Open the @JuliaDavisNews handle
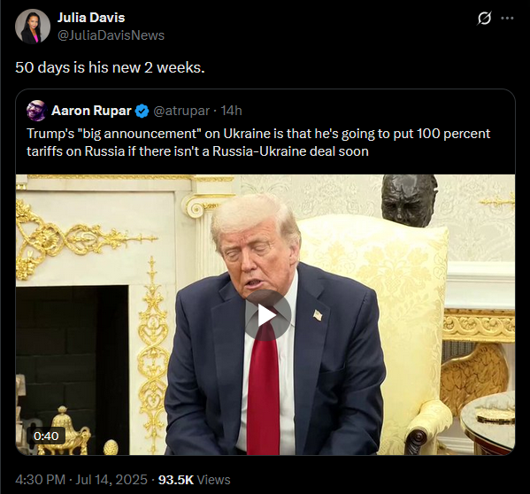The image size is (530, 494). click(x=111, y=35)
